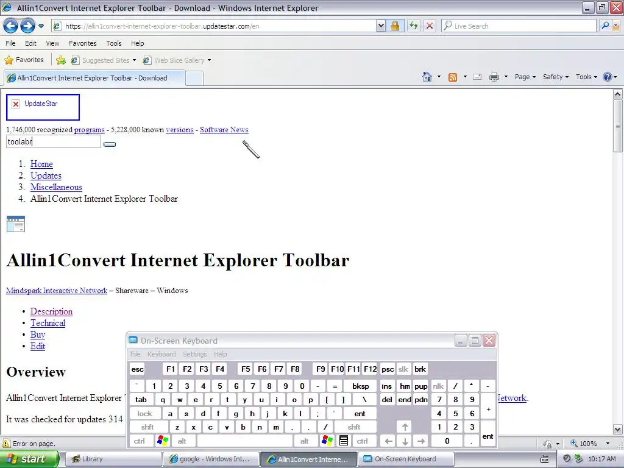Open the Buy link
624x468 pixels.
[x=38, y=335]
